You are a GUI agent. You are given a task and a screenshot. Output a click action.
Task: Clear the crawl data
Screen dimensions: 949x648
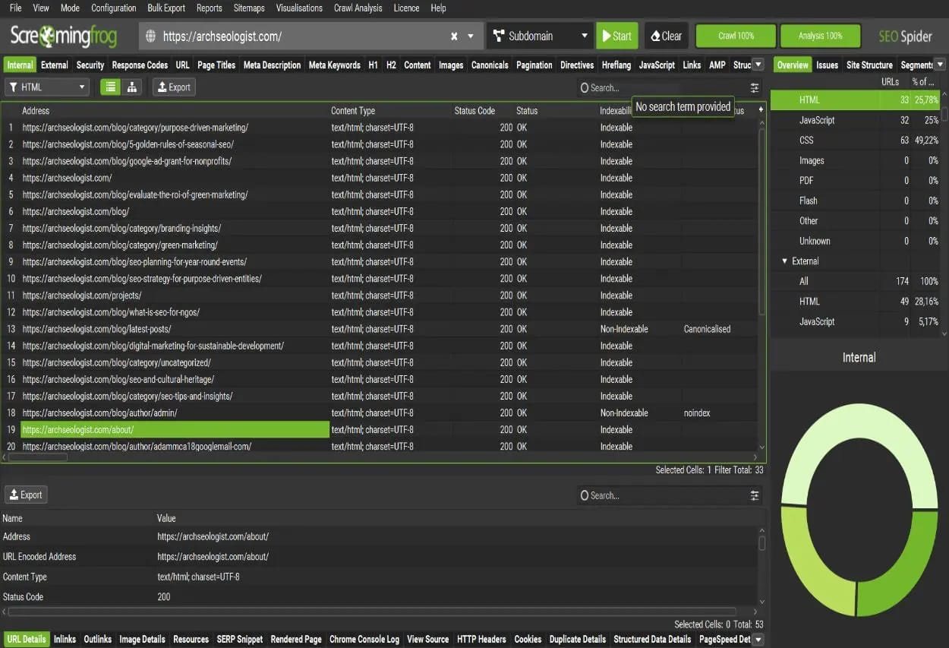[x=667, y=36]
